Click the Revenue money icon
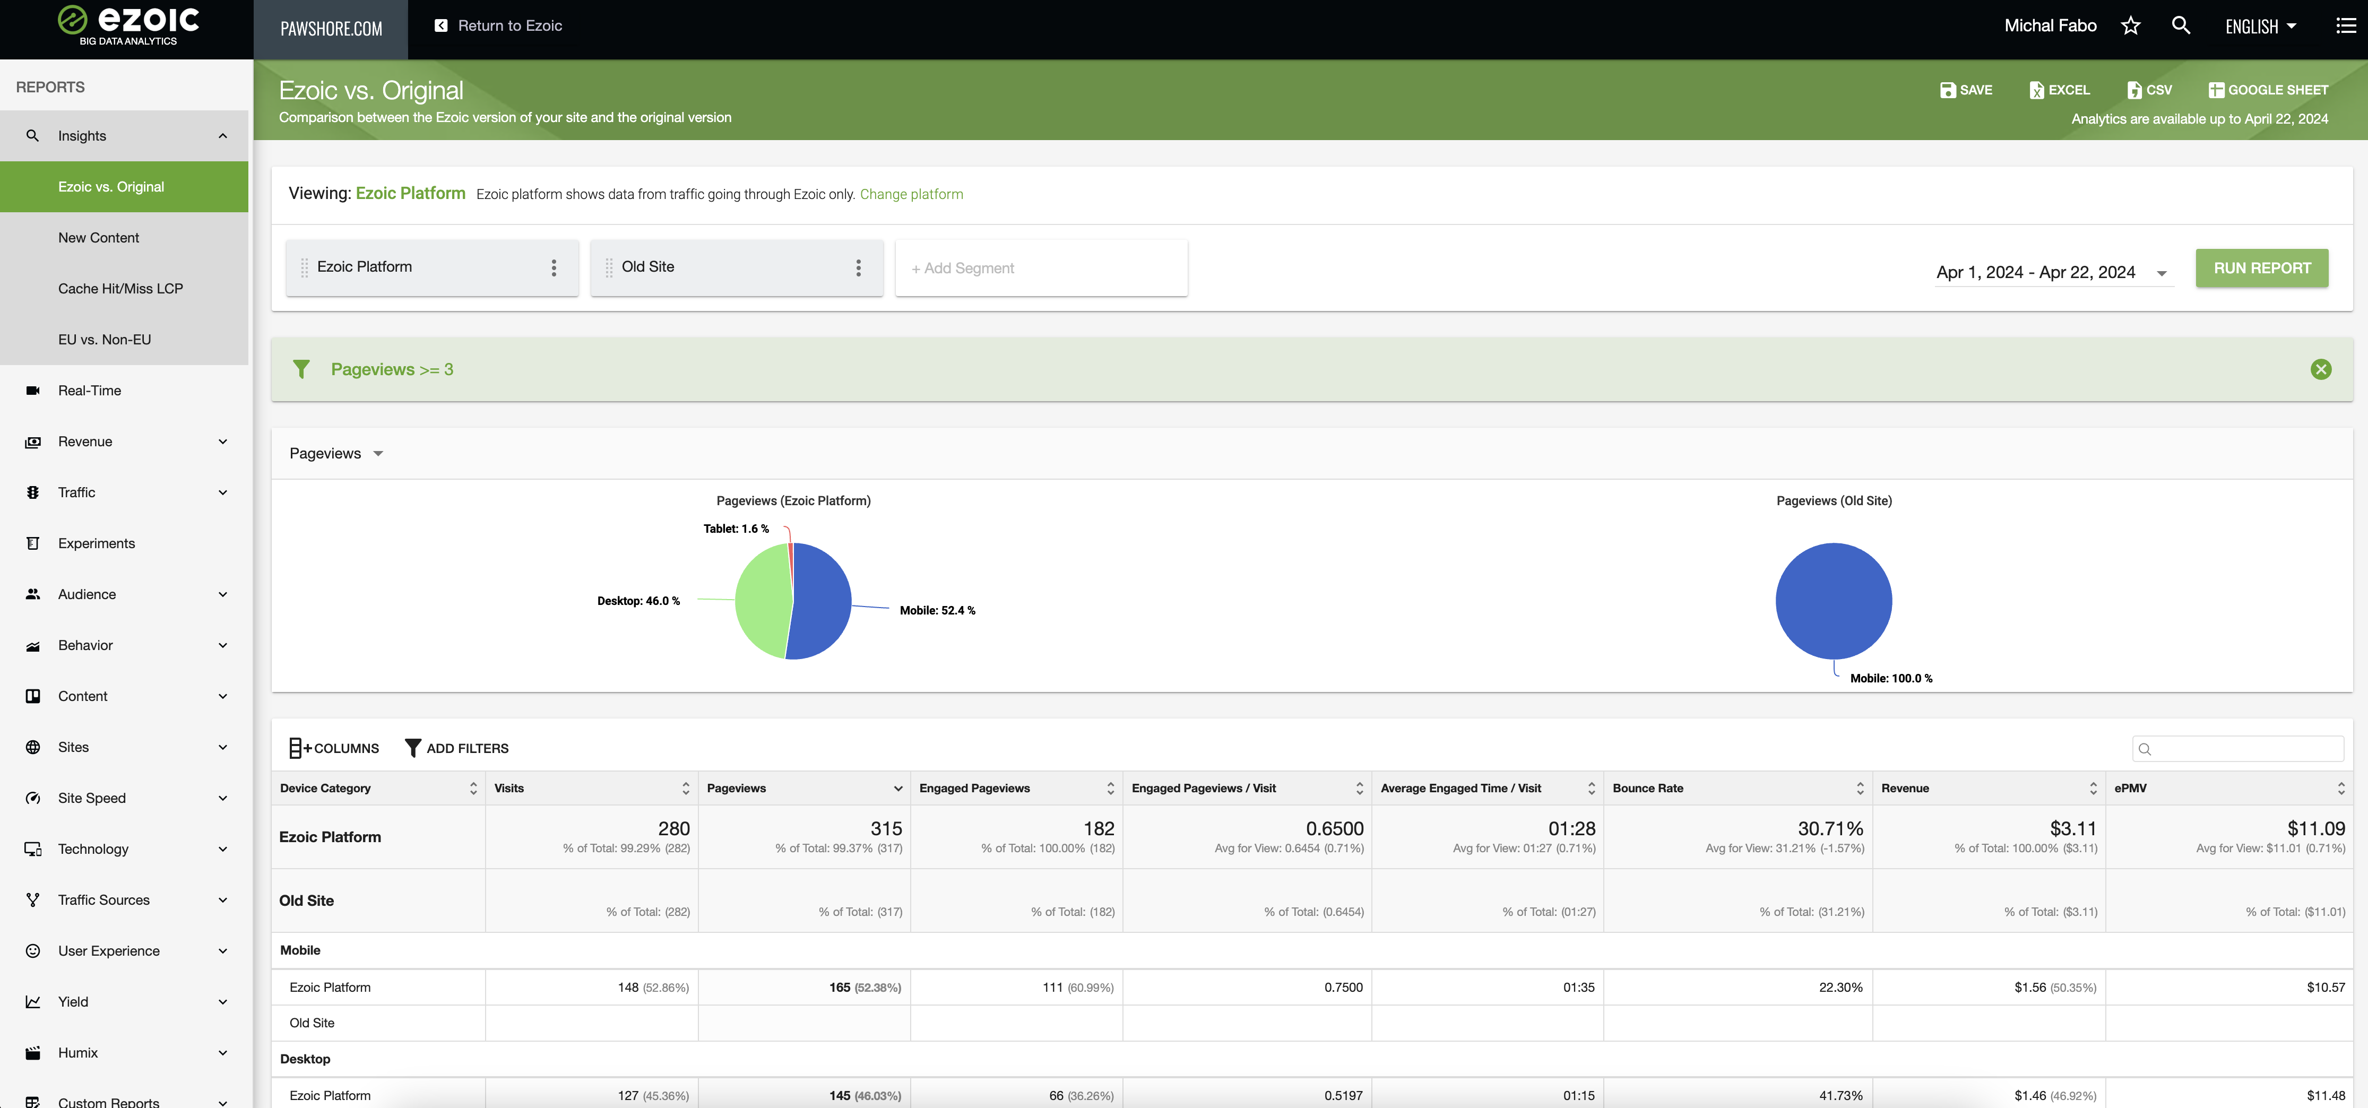2368x1108 pixels. click(33, 442)
